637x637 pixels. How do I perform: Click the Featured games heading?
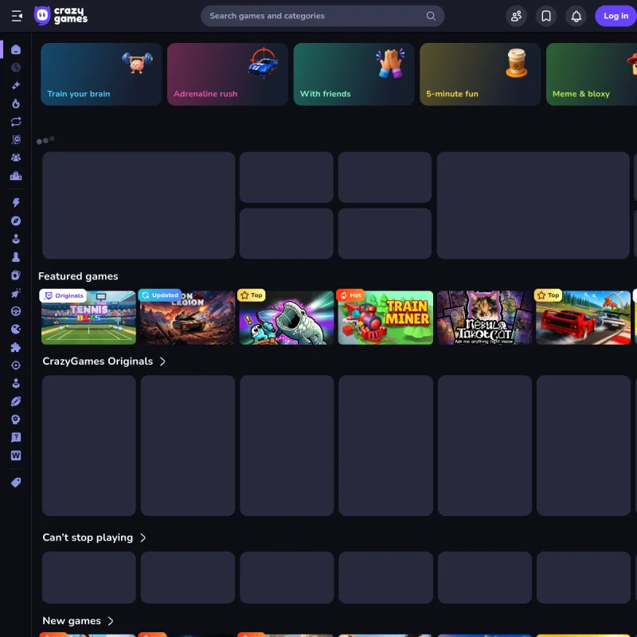[78, 276]
